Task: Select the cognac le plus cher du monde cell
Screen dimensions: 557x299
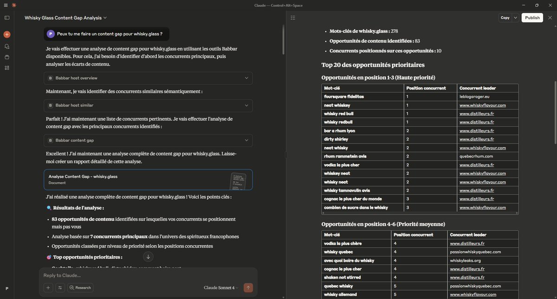Action: click(363, 199)
